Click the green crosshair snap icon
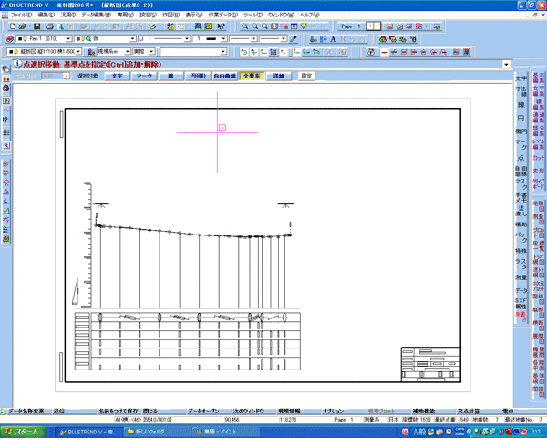The image size is (547, 438). click(254, 52)
